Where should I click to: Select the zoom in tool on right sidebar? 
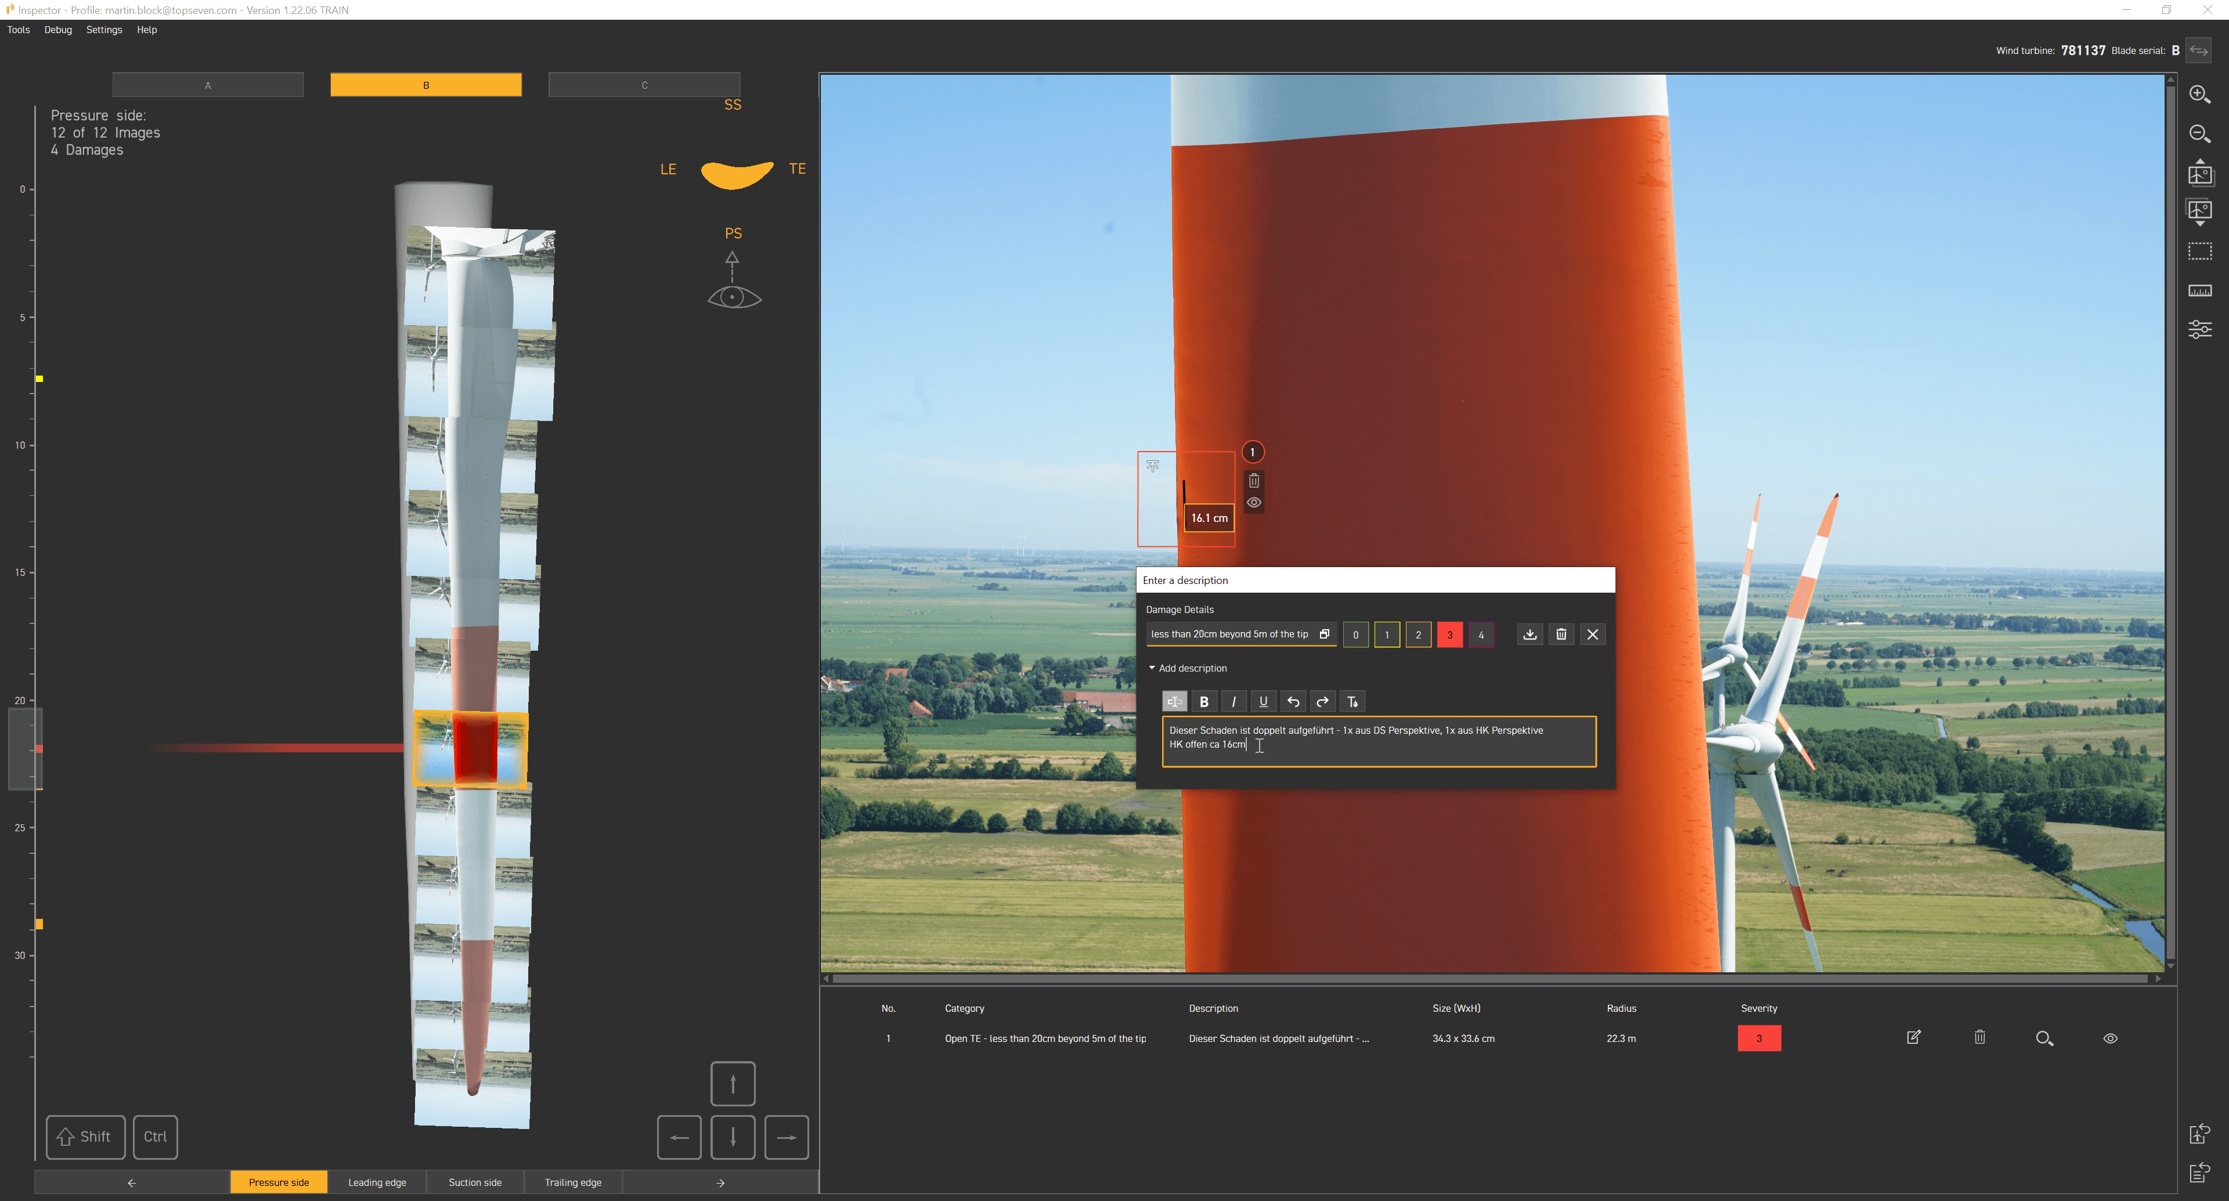click(2201, 95)
